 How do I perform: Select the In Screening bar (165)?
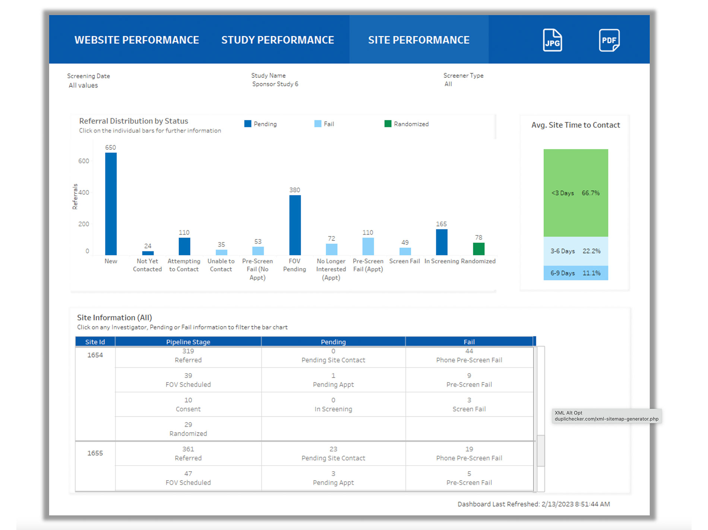coord(442,242)
